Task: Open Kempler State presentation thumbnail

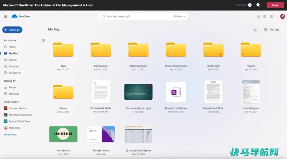Action: [x=101, y=134]
